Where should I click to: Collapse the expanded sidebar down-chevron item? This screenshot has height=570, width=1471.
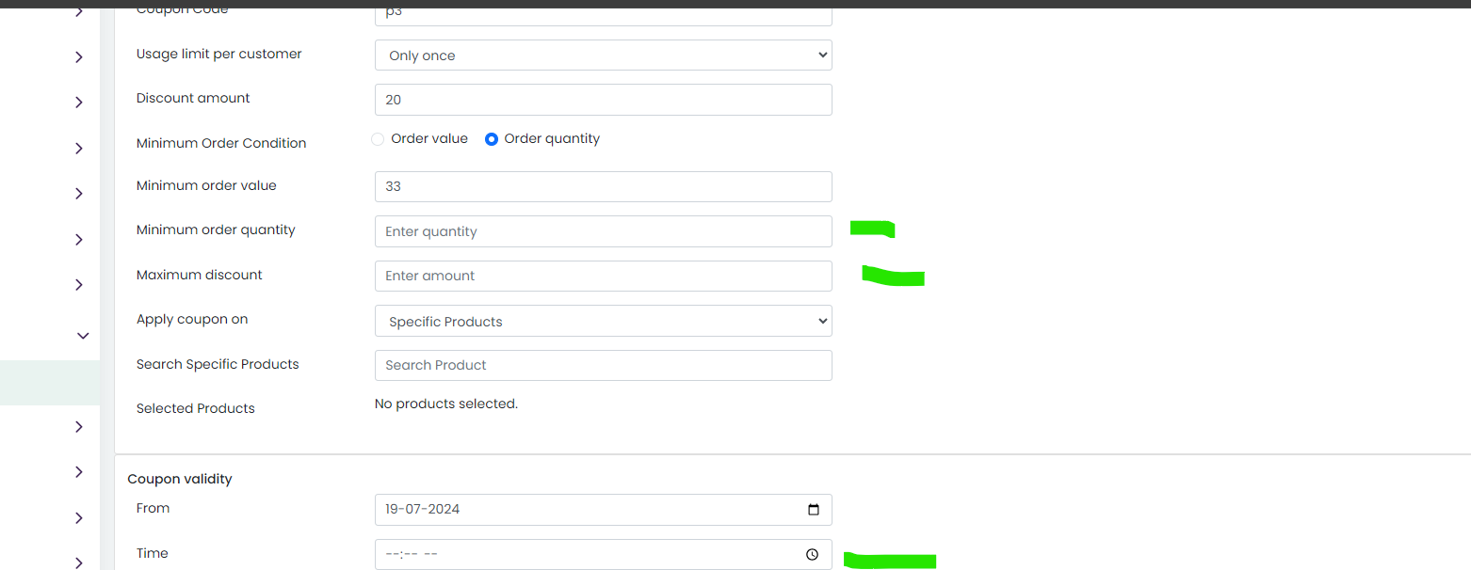[x=83, y=336]
